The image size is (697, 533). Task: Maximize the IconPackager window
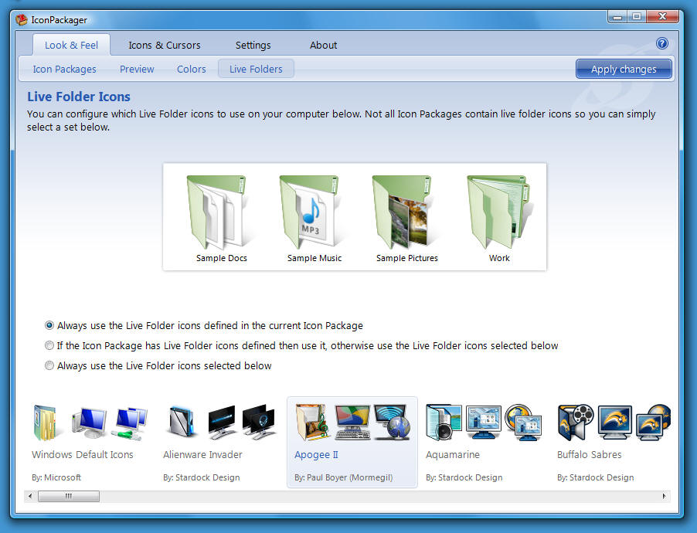(x=637, y=16)
